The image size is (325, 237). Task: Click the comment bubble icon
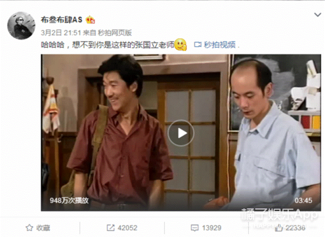point(195,228)
